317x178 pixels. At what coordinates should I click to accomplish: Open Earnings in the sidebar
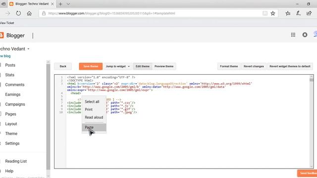click(13, 94)
